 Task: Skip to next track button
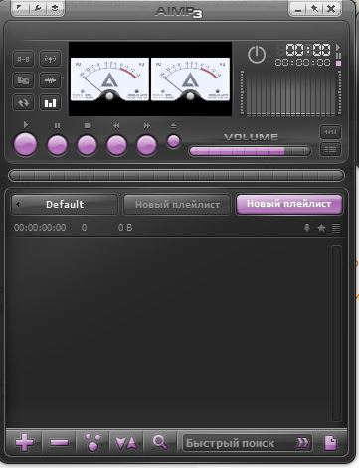pyautogui.click(x=146, y=145)
